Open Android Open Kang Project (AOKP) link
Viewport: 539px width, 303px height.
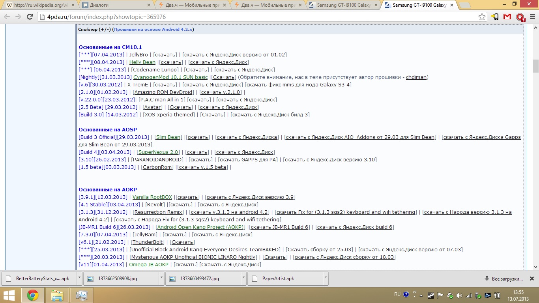[201, 227]
